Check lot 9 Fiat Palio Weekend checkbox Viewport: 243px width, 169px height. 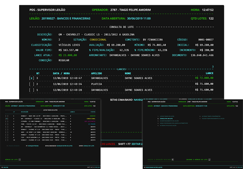(7, 137)
